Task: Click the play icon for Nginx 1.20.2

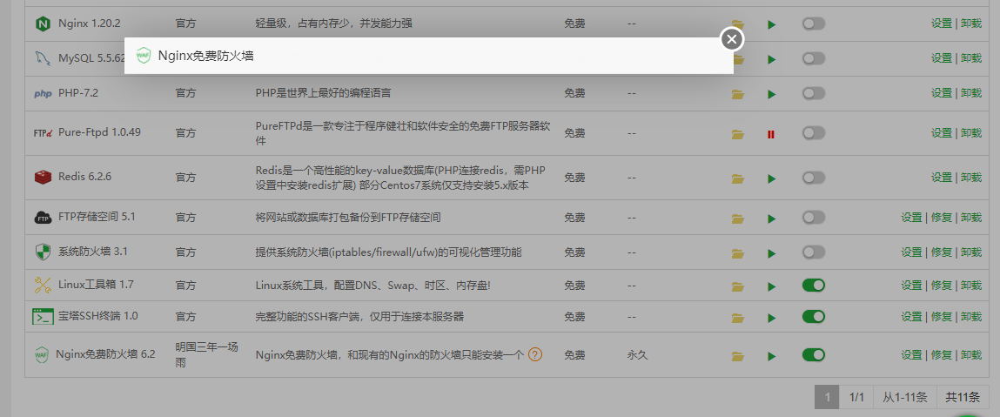Action: click(x=772, y=24)
